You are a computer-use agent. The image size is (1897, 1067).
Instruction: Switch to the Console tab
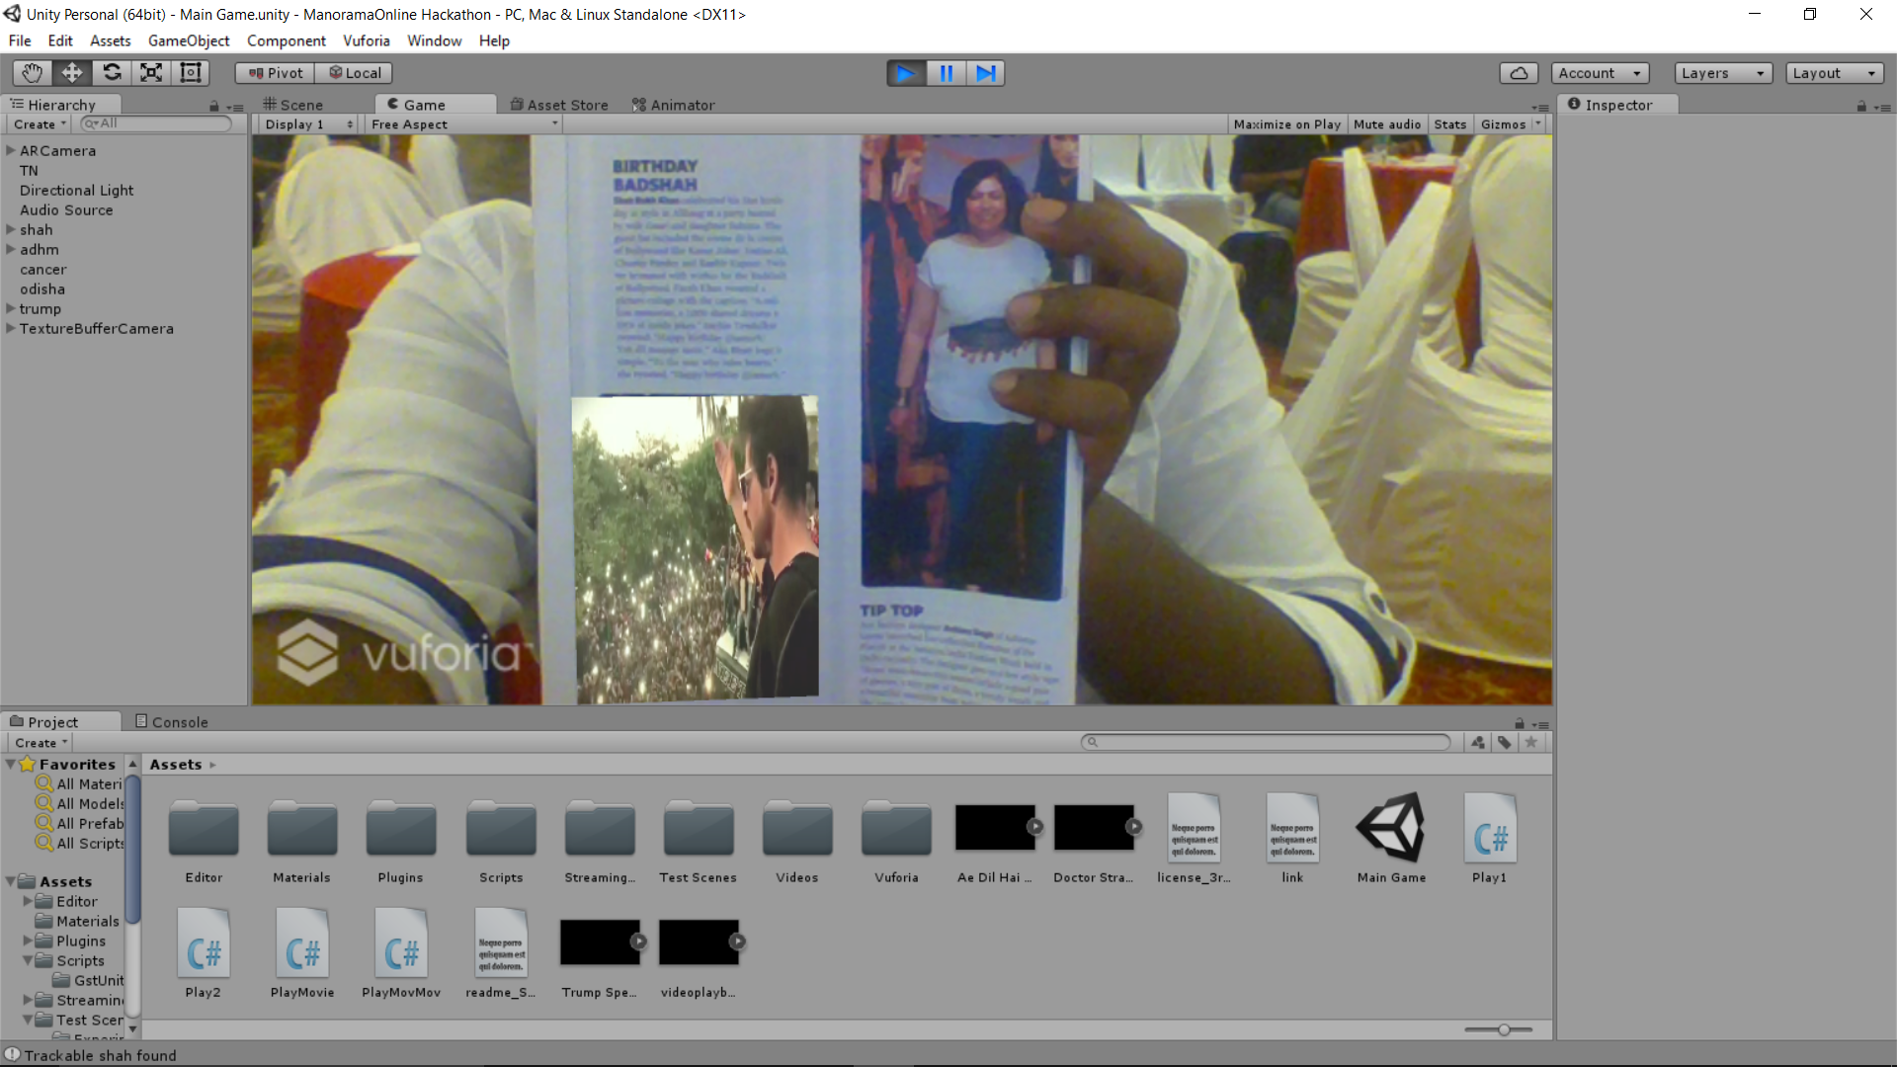pyautogui.click(x=172, y=722)
